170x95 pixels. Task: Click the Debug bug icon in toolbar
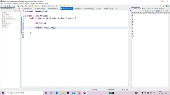click(15, 6)
